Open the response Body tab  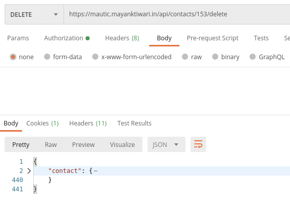point(11,123)
